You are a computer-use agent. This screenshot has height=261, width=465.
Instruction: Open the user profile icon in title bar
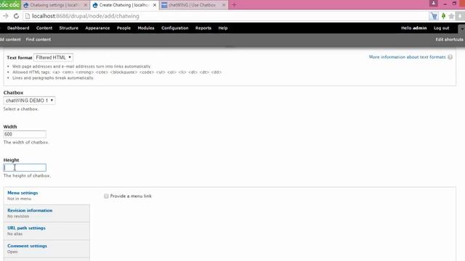coord(433,4)
